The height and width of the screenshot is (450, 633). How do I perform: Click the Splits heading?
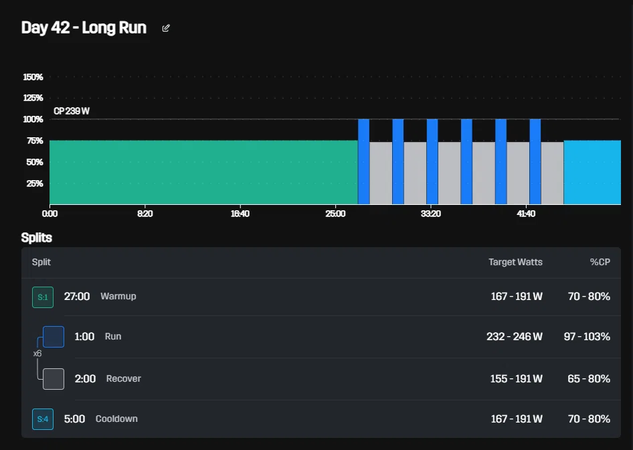[x=36, y=238]
